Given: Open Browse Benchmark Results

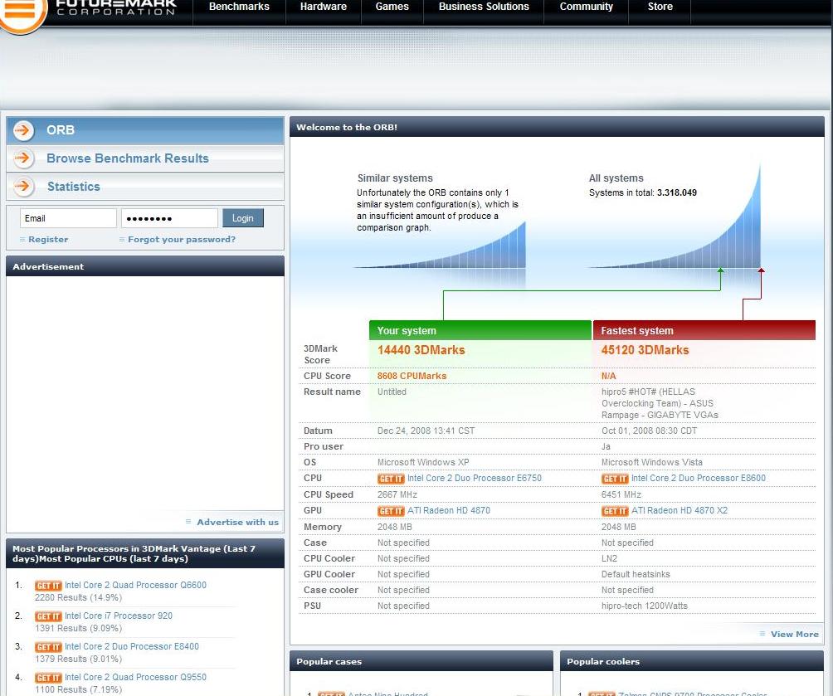Looking at the screenshot, I should tap(145, 158).
